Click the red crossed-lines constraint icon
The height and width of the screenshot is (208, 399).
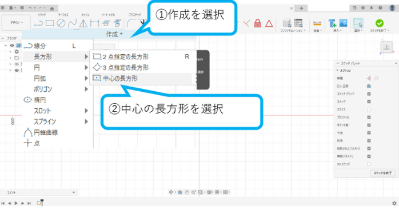[246, 23]
